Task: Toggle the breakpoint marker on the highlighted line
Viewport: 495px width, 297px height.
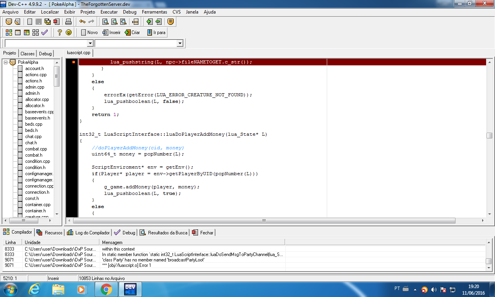Action: [x=73, y=62]
